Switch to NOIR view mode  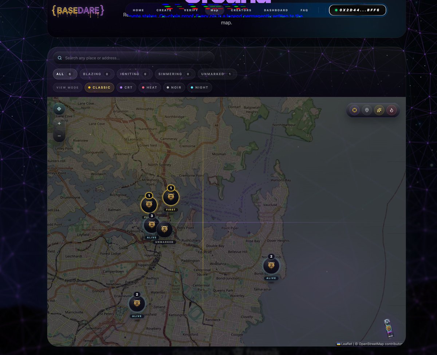pyautogui.click(x=174, y=88)
